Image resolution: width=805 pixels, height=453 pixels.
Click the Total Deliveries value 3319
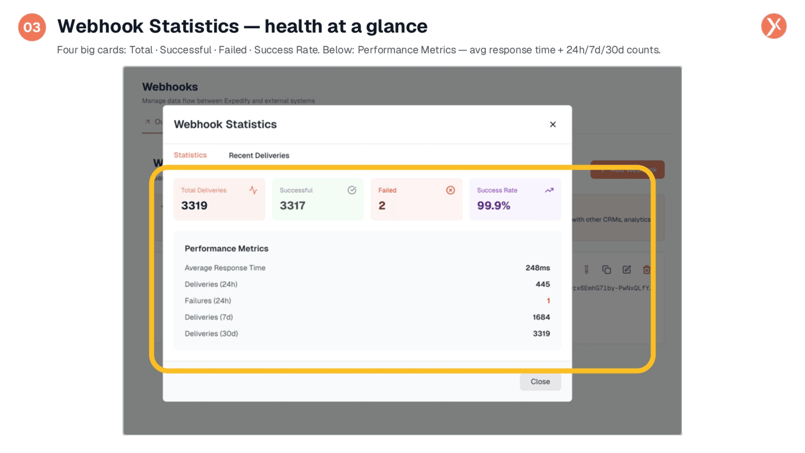tap(194, 205)
